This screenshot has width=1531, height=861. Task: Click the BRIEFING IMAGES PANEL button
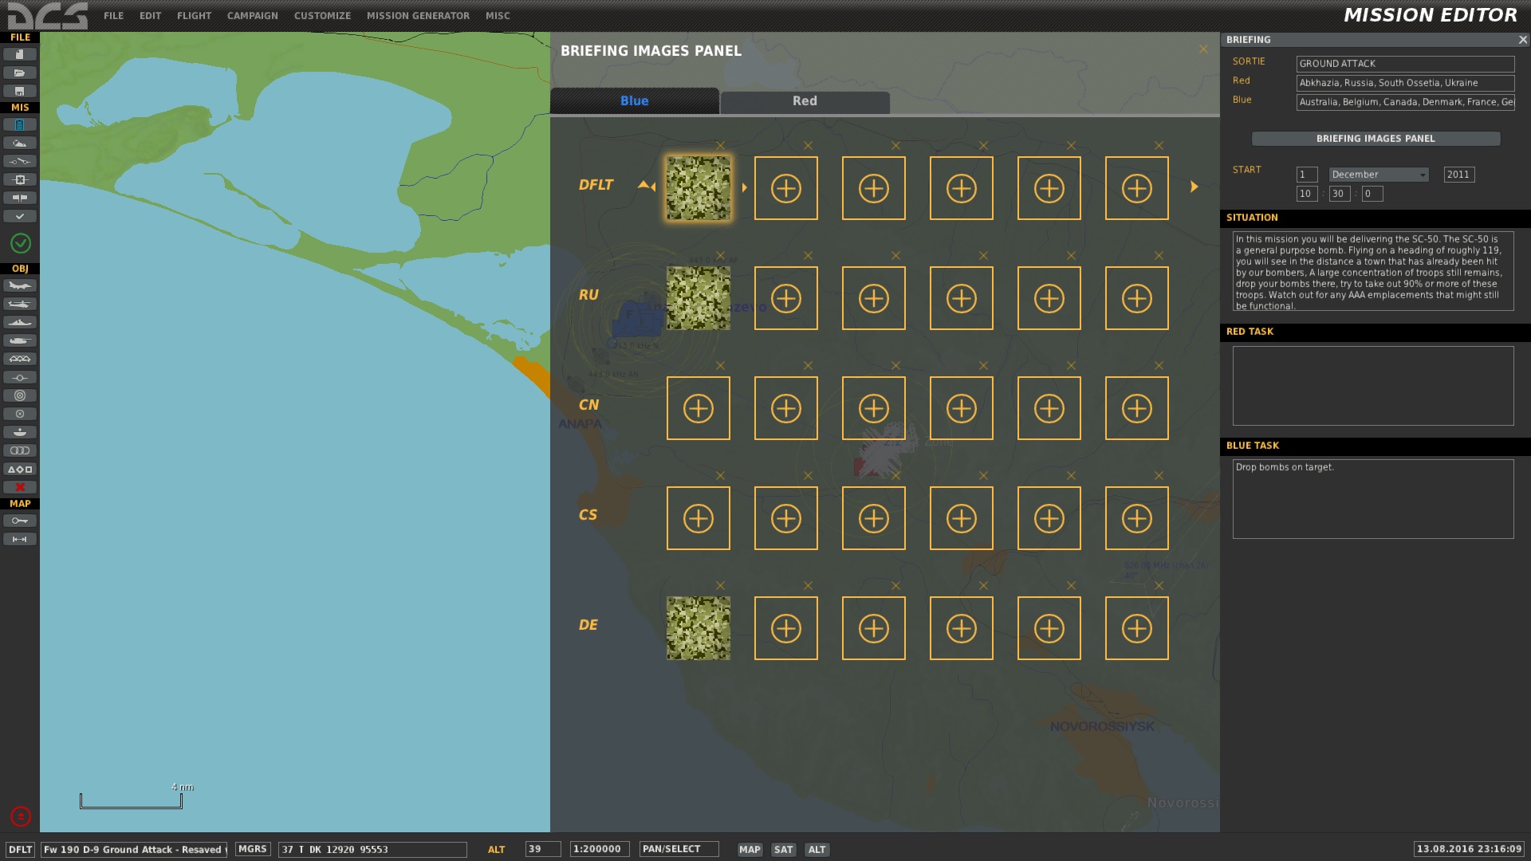coord(1376,139)
